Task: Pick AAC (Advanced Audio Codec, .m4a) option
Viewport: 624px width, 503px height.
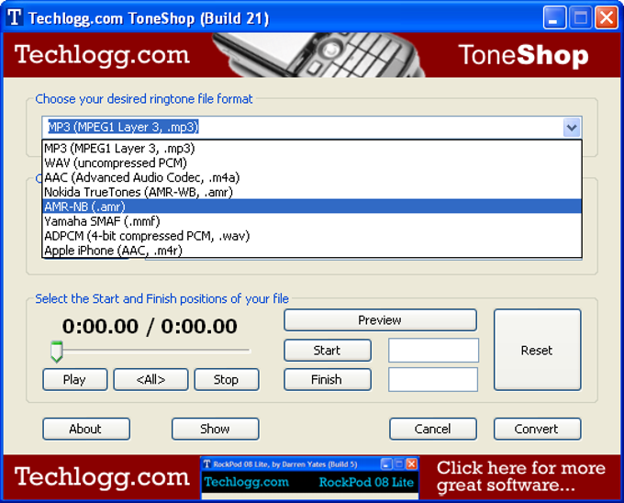Action: click(312, 177)
